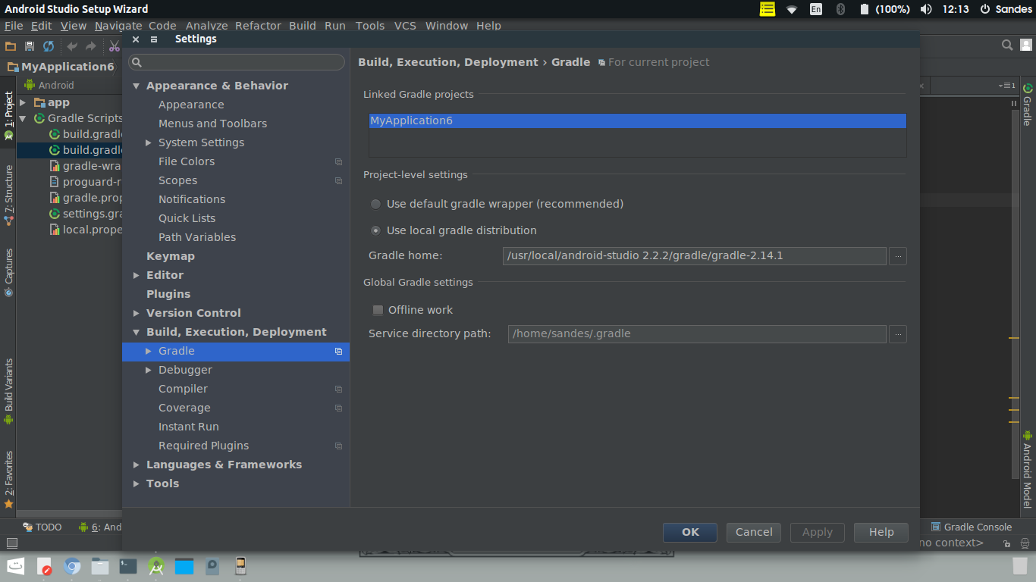Click the Wi-Fi indicator in system tray
The width and height of the screenshot is (1036, 582).
[792, 9]
